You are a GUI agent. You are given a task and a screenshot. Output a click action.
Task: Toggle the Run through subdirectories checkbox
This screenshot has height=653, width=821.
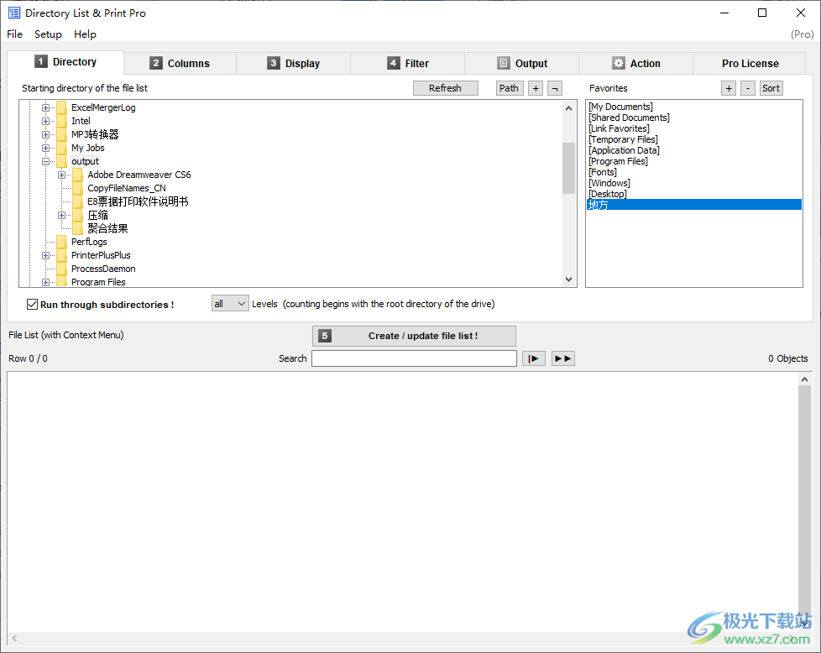(x=32, y=304)
